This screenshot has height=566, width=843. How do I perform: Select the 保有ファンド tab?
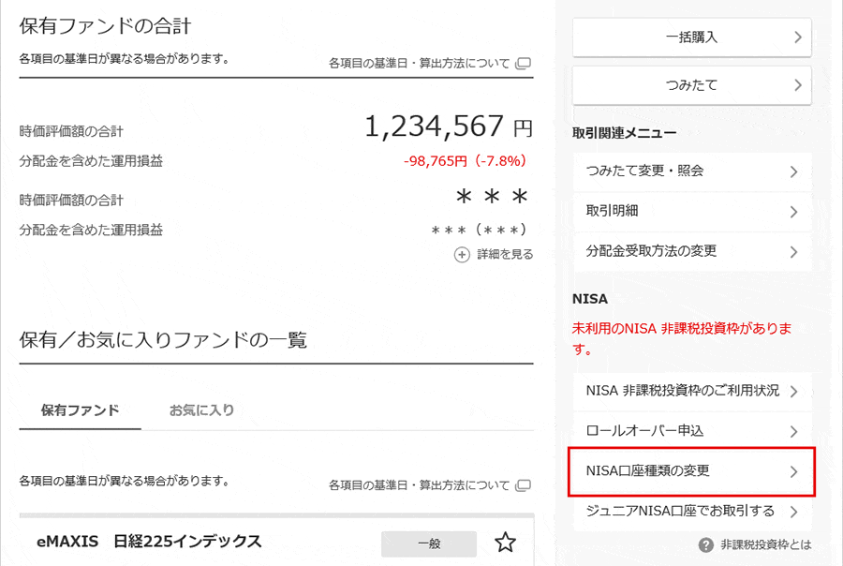coord(81,410)
